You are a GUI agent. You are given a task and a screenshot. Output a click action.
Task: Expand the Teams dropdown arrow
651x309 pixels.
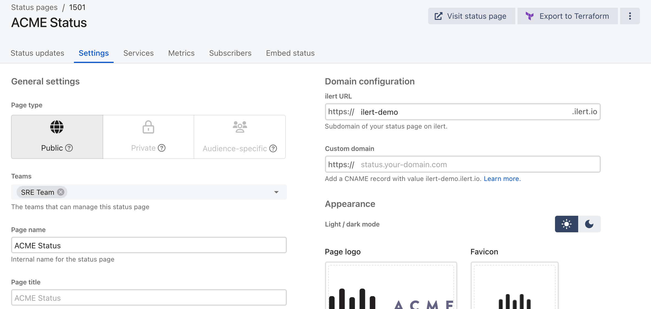[x=276, y=192]
